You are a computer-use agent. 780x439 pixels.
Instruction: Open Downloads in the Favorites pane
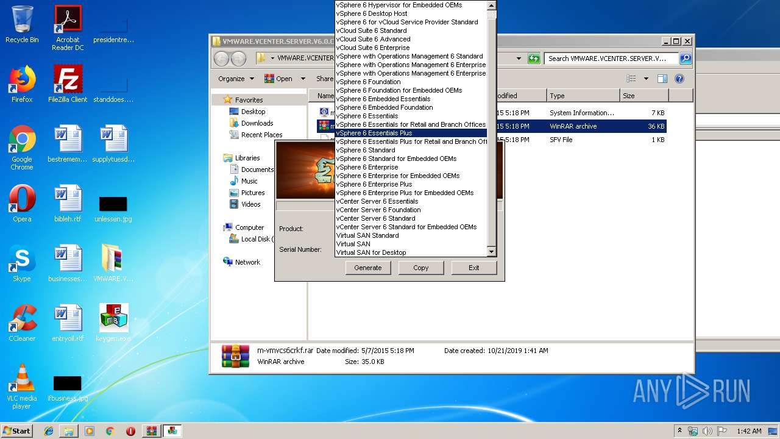(x=257, y=123)
